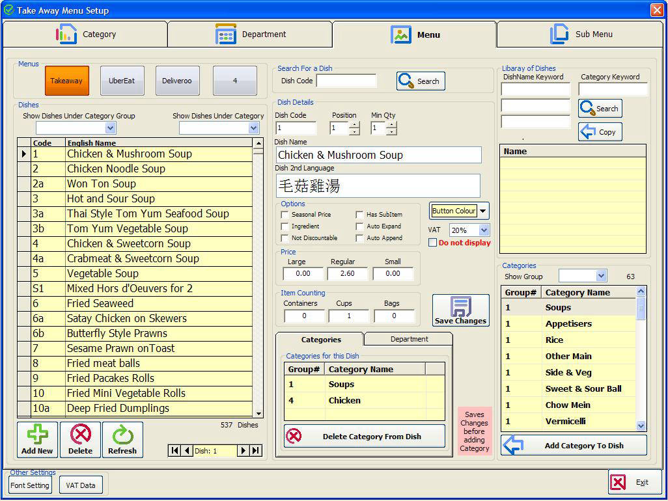
Task: Open the Show Group dropdown in Categories
Action: point(600,277)
